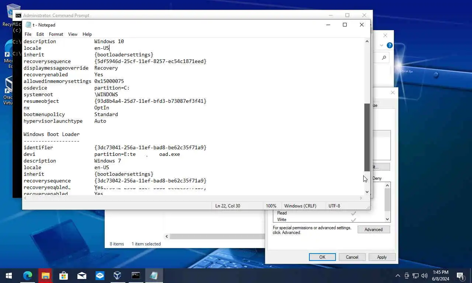The height and width of the screenshot is (283, 472).
Task: Click the '\WINDOWS' systemroot value
Action: 106,94
